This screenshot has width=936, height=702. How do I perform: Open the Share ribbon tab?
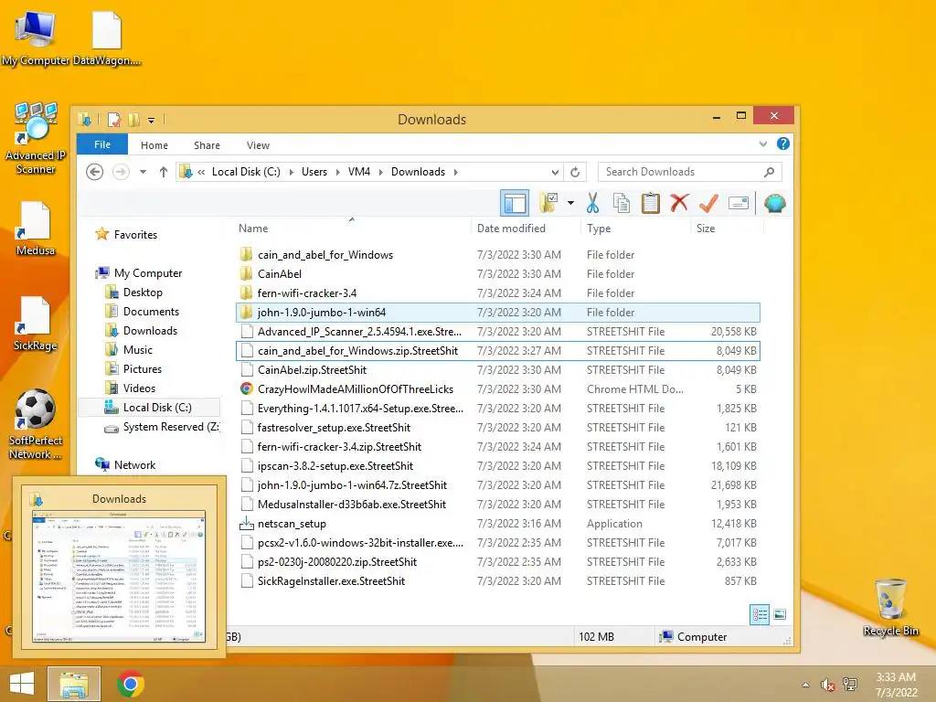207,145
